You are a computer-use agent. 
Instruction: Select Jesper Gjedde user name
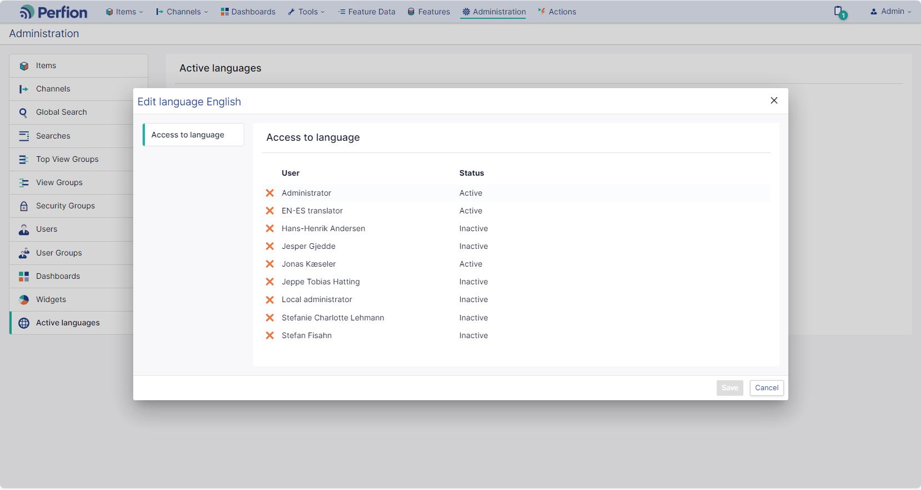[x=309, y=246]
